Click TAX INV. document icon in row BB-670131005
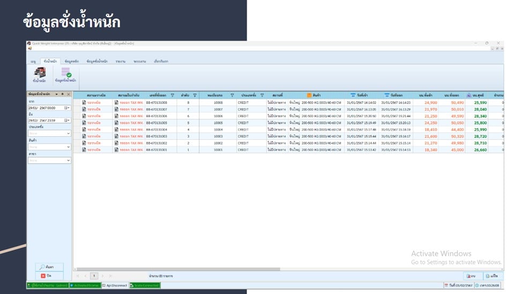Screen dimensions: 516x294 tap(116, 123)
